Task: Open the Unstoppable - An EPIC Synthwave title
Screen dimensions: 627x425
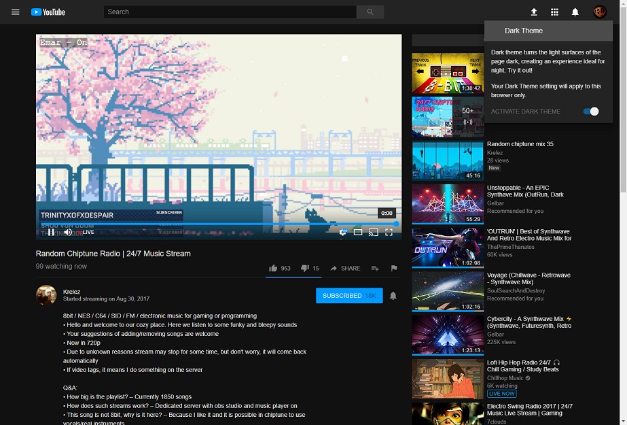Action: [525, 191]
